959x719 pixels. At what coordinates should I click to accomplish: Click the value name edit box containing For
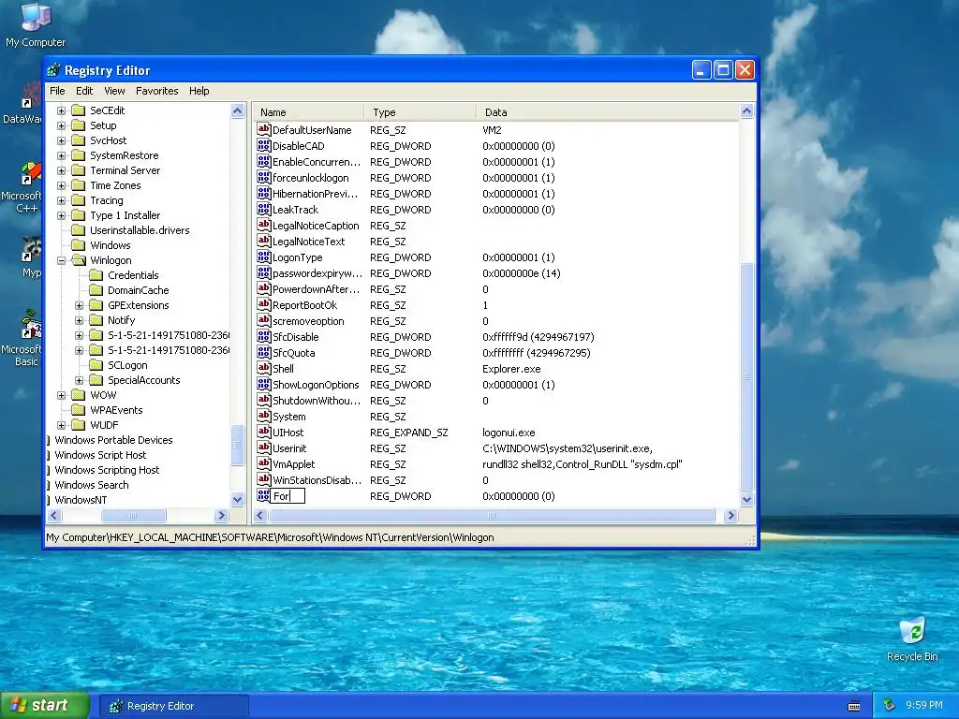point(288,496)
